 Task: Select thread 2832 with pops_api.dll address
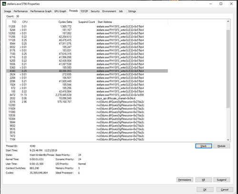(x=87, y=98)
